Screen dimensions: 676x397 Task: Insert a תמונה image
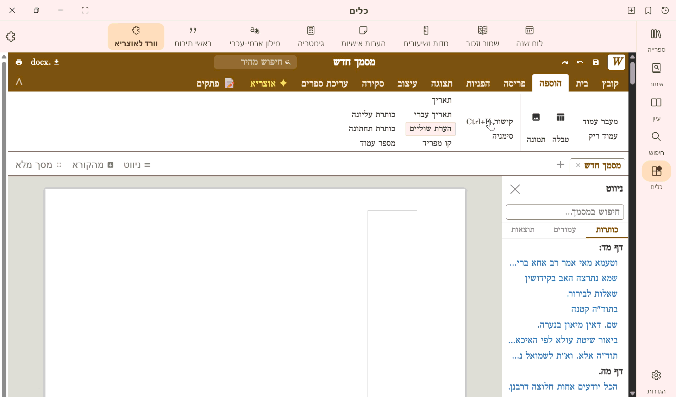coord(536,127)
